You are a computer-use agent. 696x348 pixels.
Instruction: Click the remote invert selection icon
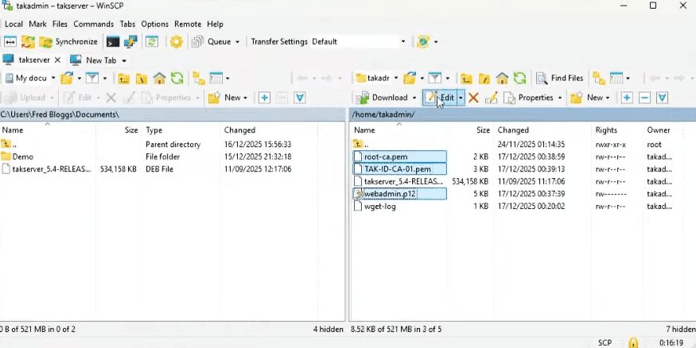coord(663,98)
